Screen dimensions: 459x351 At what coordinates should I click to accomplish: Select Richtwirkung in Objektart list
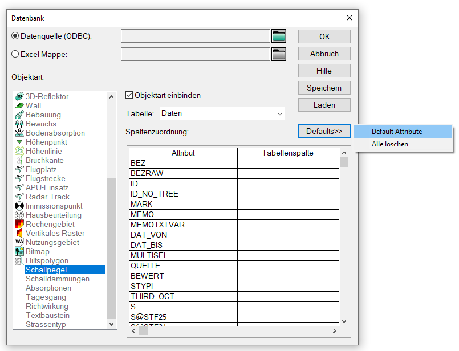tap(47, 306)
